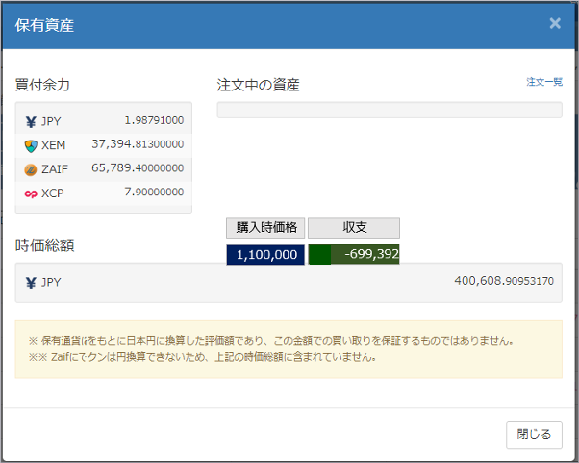Click the ZAIF currency label
Image resolution: width=579 pixels, height=463 pixels.
pyautogui.click(x=55, y=169)
